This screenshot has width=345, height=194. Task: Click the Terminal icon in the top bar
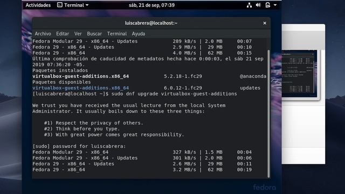point(60,5)
